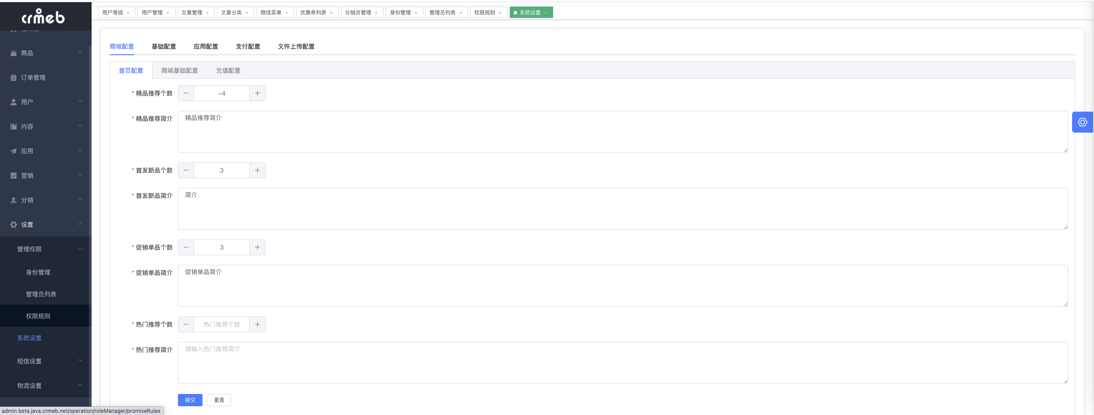The height and width of the screenshot is (415, 1094).
Task: Click the 首发新品简介 text area
Action: coord(623,209)
